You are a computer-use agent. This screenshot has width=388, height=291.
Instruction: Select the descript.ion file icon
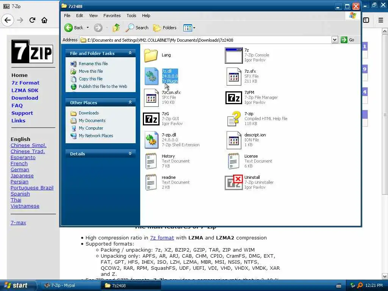click(x=233, y=140)
